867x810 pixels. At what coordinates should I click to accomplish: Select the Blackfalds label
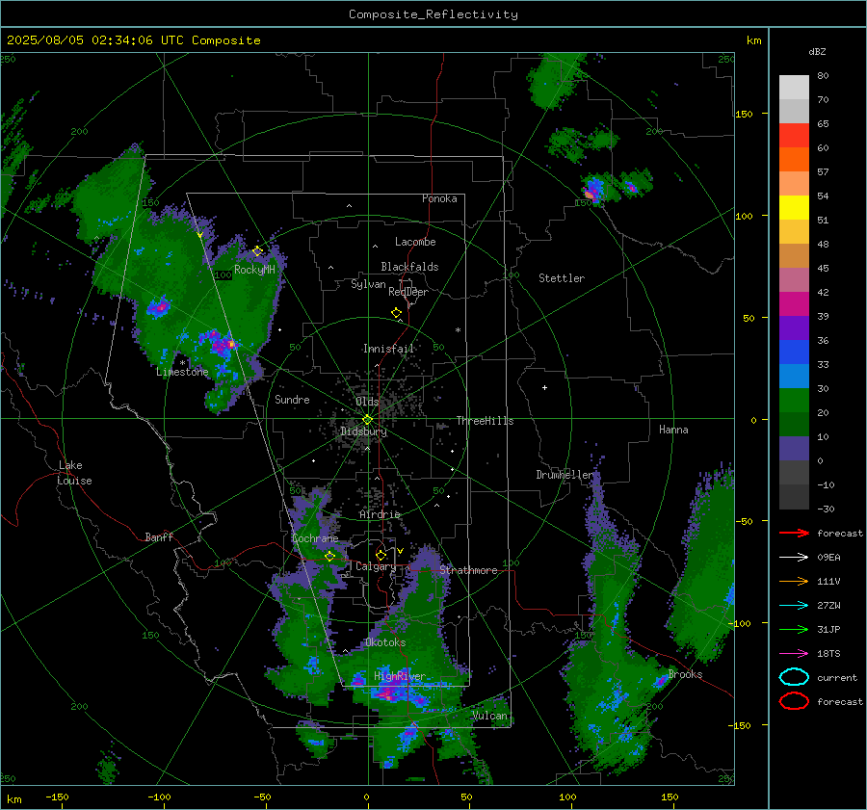tap(409, 267)
